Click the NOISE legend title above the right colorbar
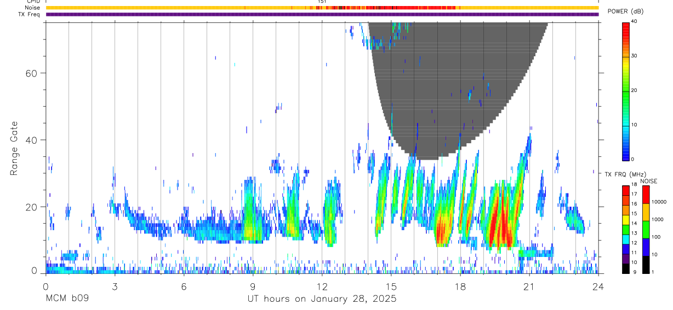 point(648,182)
